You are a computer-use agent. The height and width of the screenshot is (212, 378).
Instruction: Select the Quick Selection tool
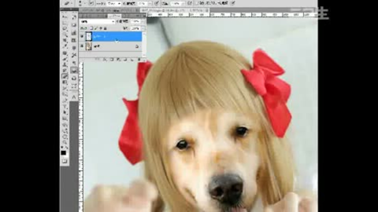(x=65, y=35)
